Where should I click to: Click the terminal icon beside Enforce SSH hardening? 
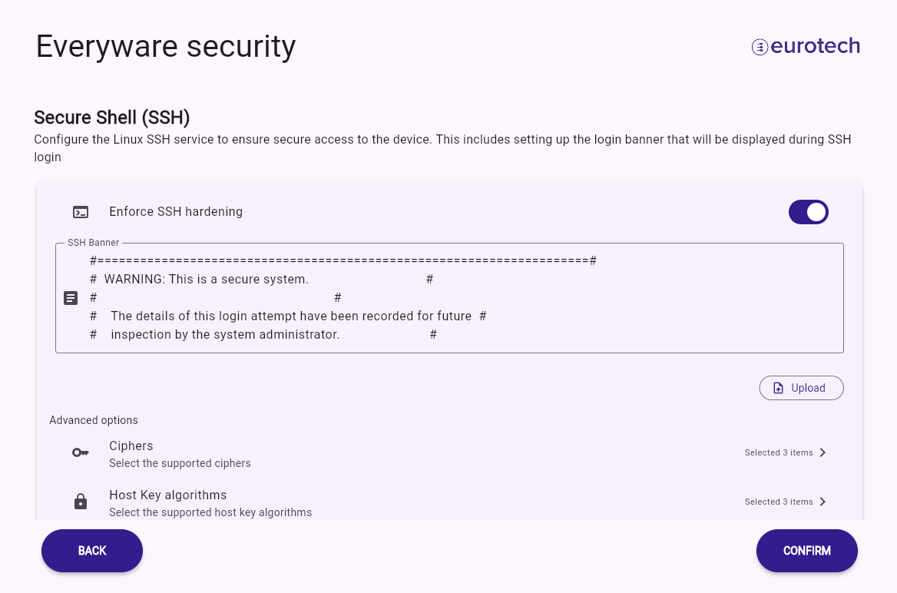pyautogui.click(x=81, y=212)
